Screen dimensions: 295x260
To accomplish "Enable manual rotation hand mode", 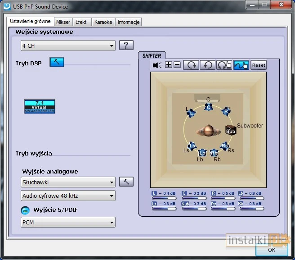I will 224,65.
